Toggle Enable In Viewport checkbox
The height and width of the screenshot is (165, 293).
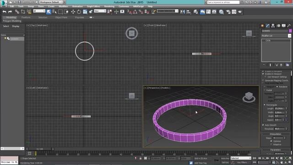(263, 74)
